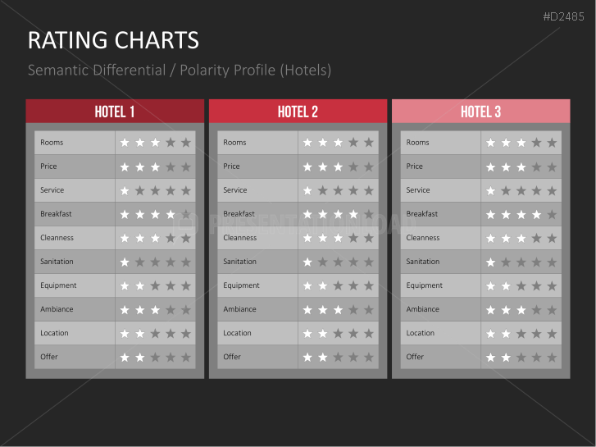Click the #D2485 slide code
Screen dimensions: 596x447
coord(564,16)
